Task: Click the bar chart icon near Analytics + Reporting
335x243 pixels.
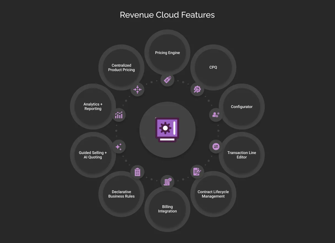Action: 119,115
